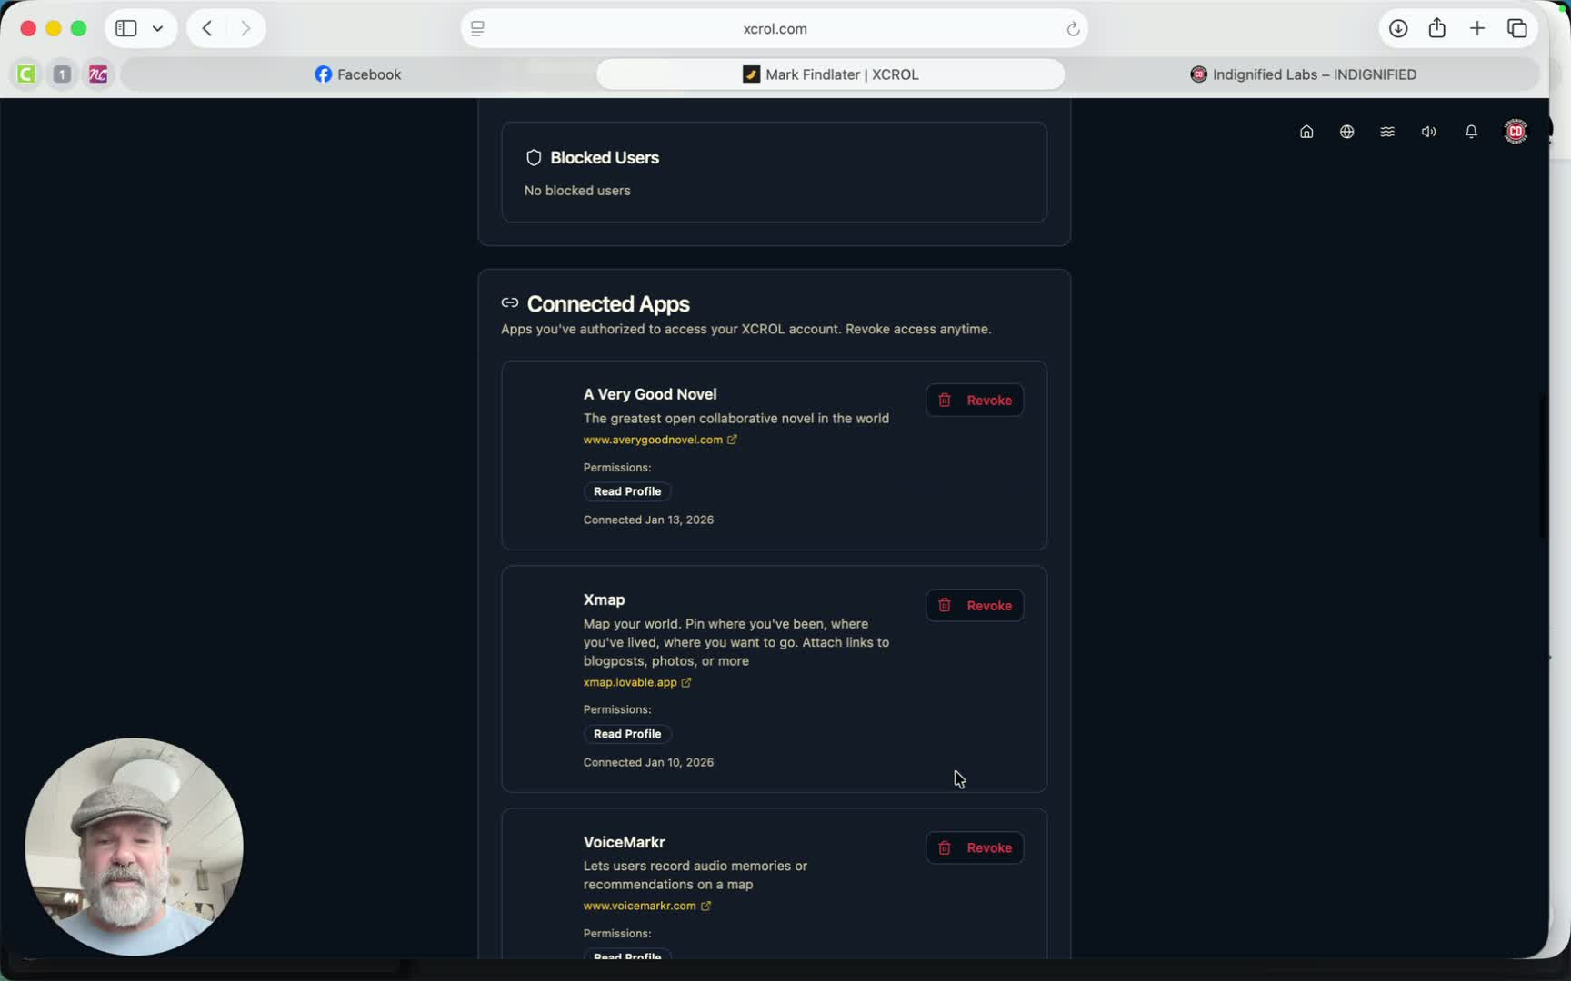Open xmap.lovable.app link
Image resolution: width=1571 pixels, height=981 pixels.
(637, 682)
